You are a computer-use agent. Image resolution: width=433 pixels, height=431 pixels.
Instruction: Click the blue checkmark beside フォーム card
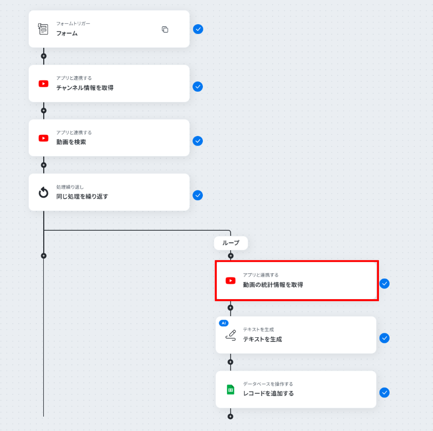198,29
